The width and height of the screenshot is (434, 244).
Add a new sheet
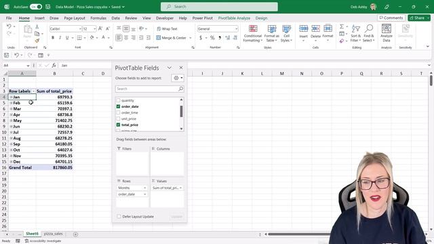[75, 235]
